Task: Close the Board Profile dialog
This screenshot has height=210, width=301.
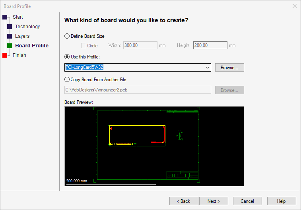Action: 294,6
